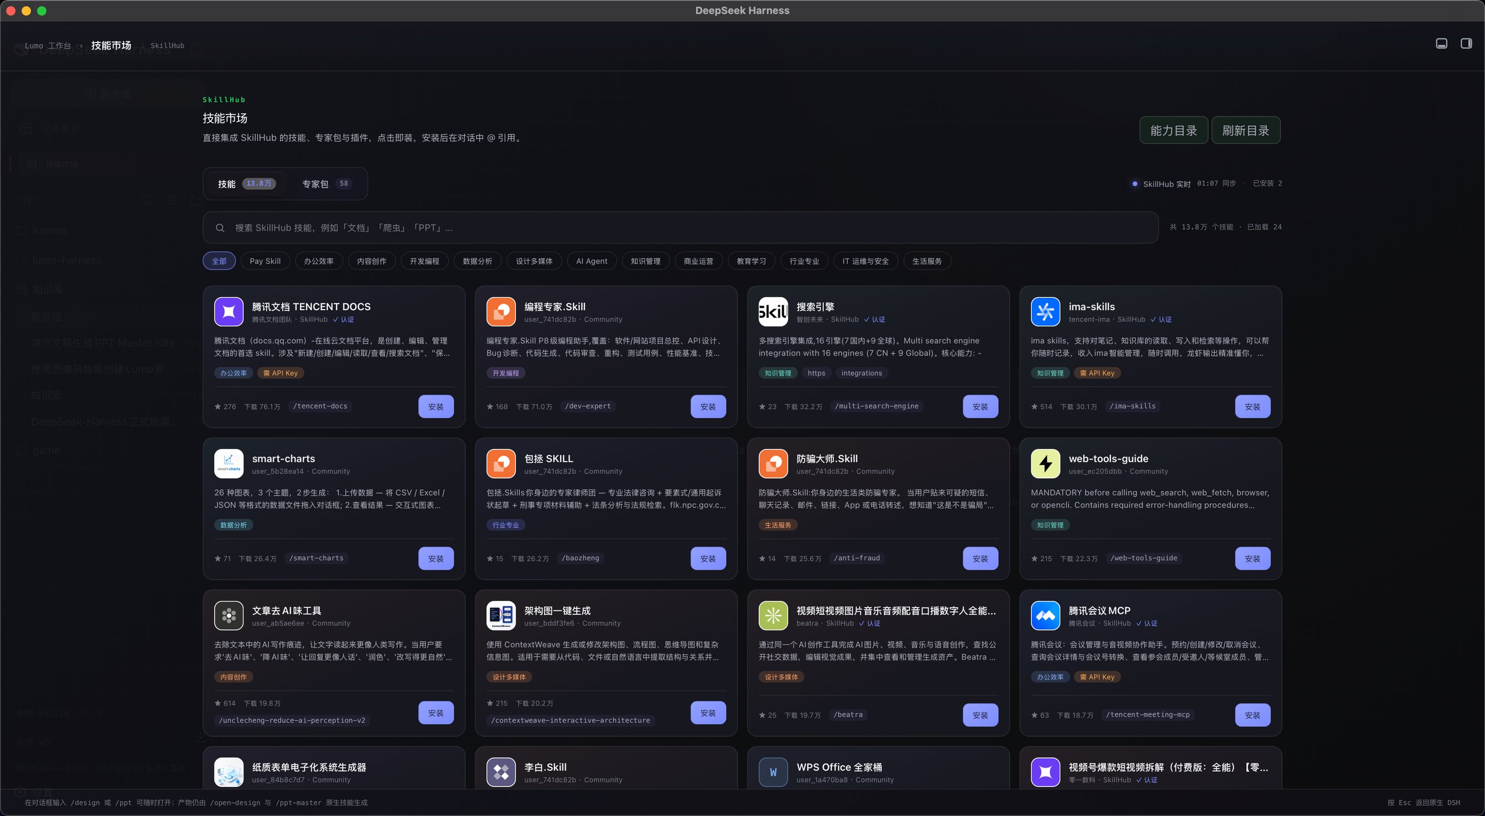Click the 搜索引擎 skill logo icon

pyautogui.click(x=773, y=312)
